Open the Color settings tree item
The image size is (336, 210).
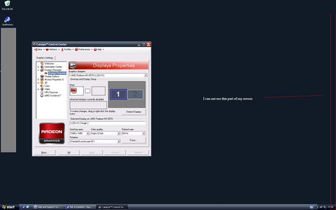(x=47, y=86)
